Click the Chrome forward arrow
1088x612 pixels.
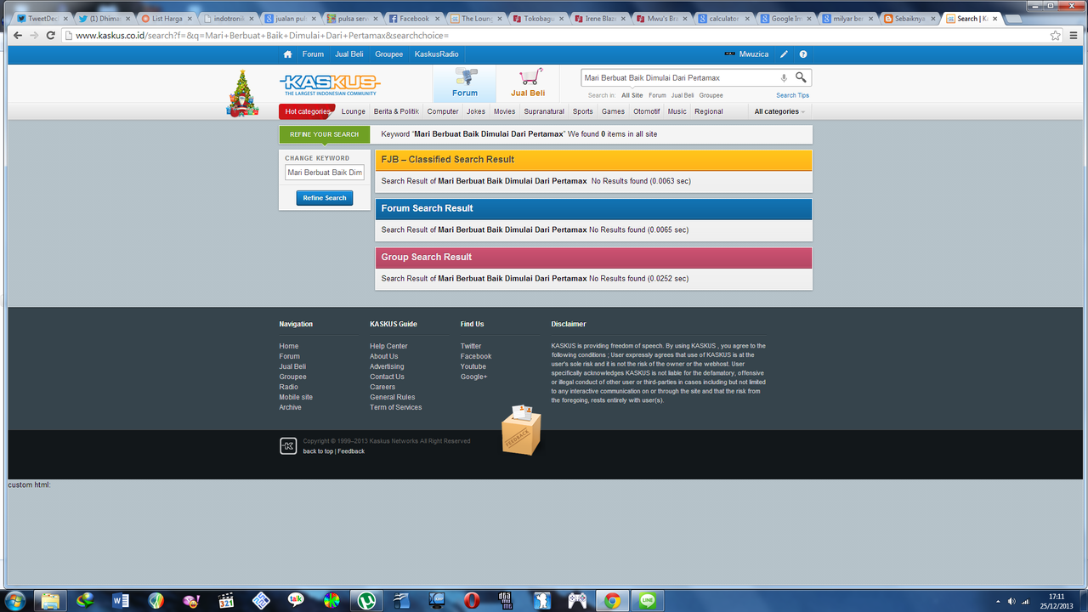(x=34, y=36)
